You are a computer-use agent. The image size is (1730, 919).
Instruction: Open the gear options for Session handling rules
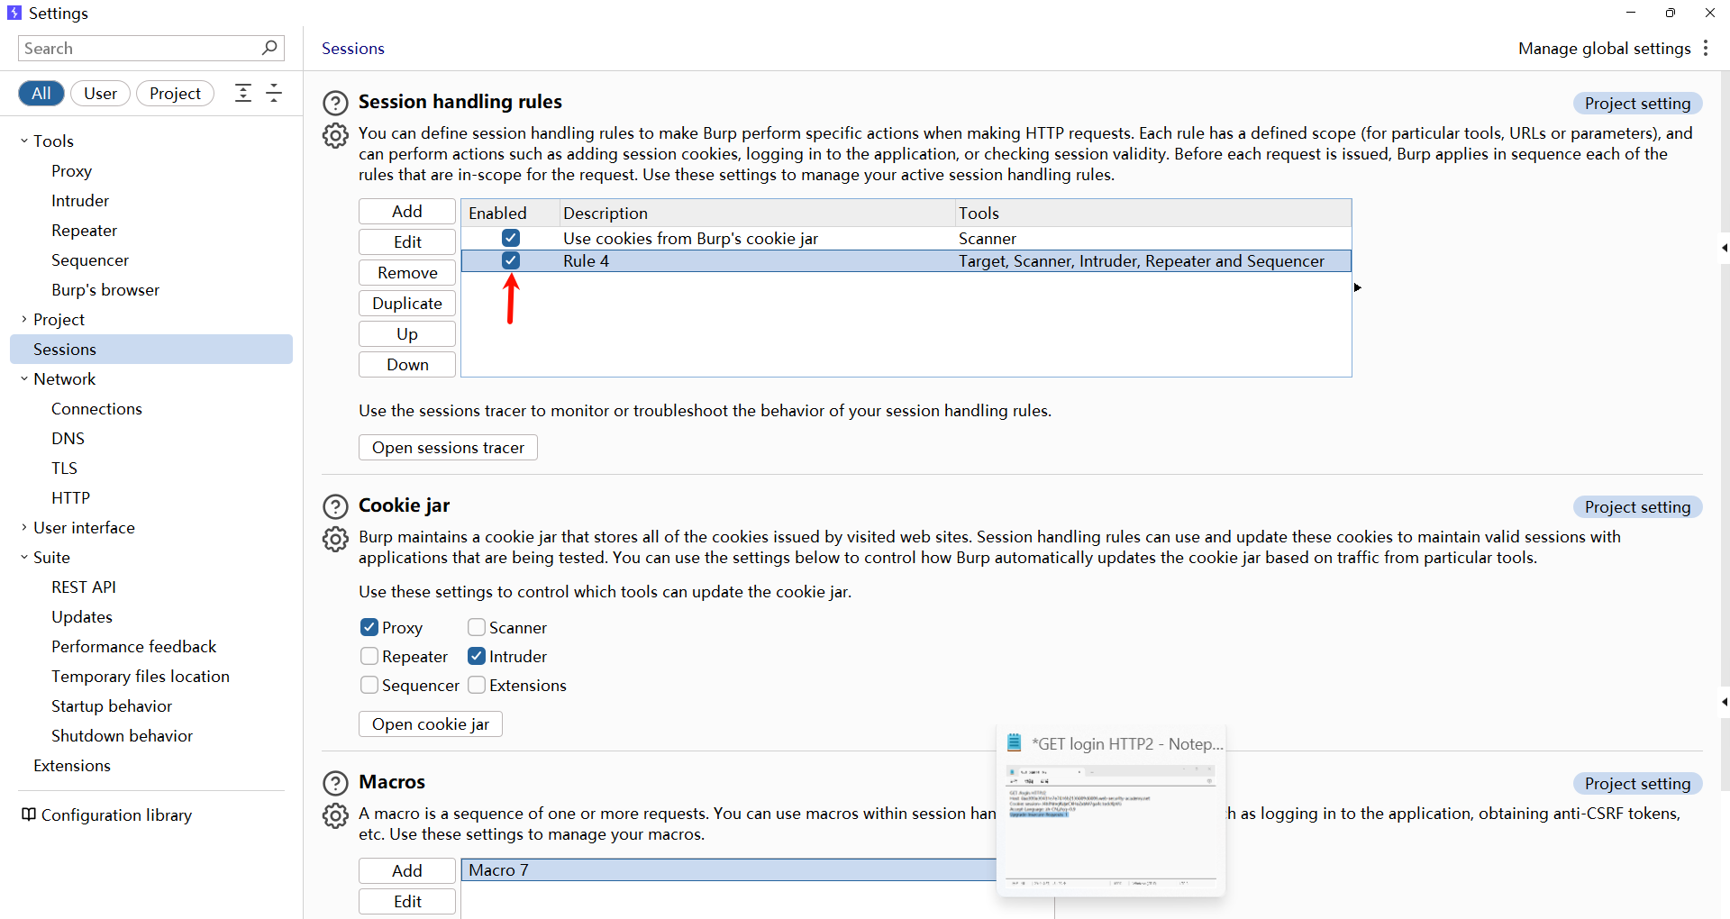pos(335,136)
